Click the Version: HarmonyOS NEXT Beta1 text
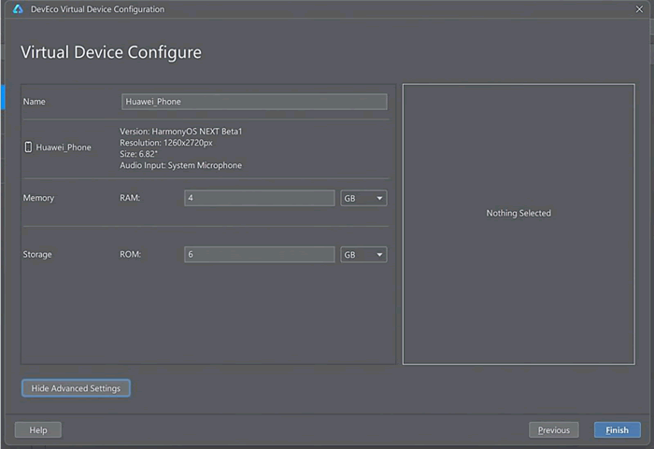 point(181,132)
